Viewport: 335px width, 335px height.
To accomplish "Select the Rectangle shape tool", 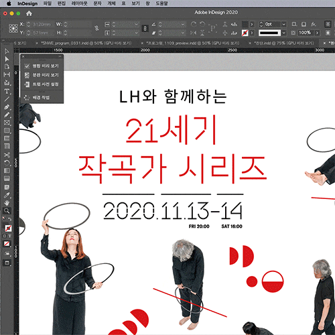I will [x=7, y=131].
